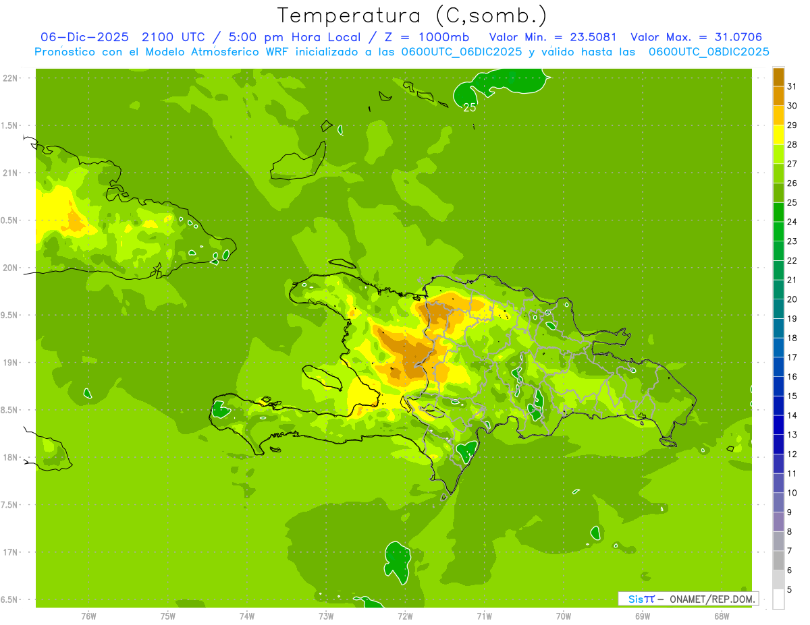This screenshot has height=625, width=810.
Task: Click the swatch between 30 and 29
Action: (x=778, y=116)
